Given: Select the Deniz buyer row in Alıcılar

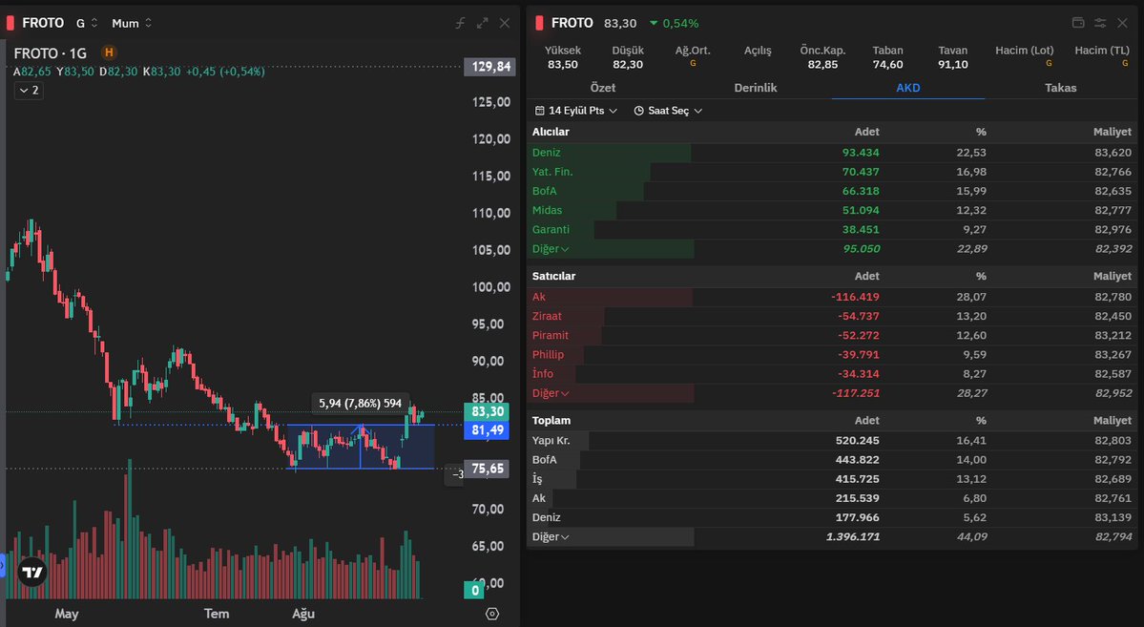Looking at the screenshot, I should pos(832,153).
